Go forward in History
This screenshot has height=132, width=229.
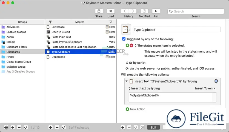(x=133, y=11)
